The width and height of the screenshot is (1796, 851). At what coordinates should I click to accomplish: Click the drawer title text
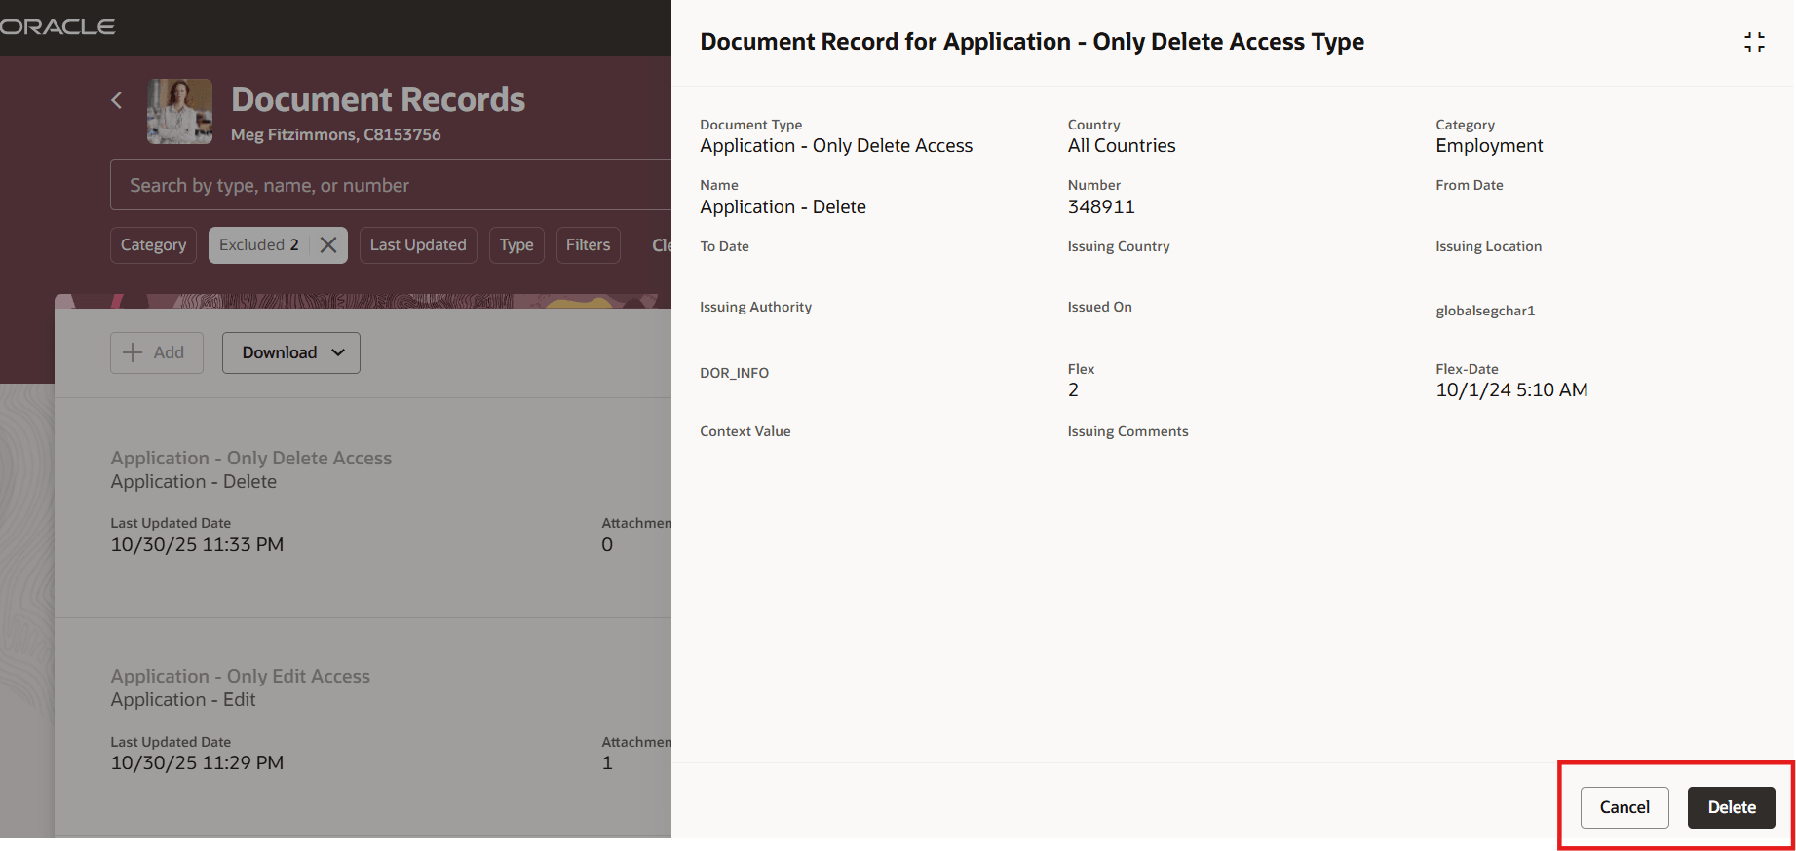click(x=1032, y=42)
